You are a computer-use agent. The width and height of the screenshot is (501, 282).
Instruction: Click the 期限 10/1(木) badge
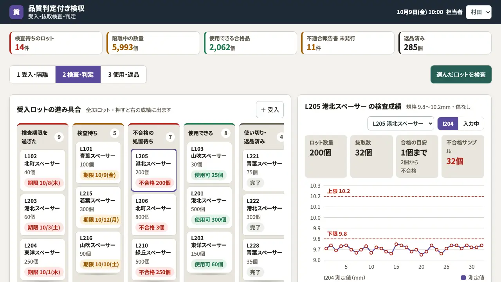pyautogui.click(x=44, y=272)
